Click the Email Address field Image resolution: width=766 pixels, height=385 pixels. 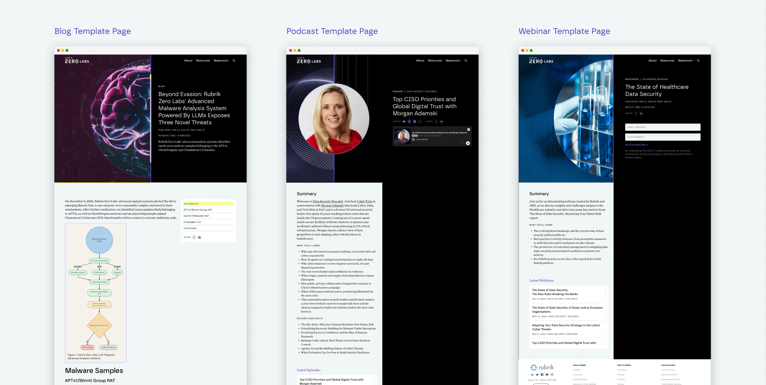click(x=663, y=127)
